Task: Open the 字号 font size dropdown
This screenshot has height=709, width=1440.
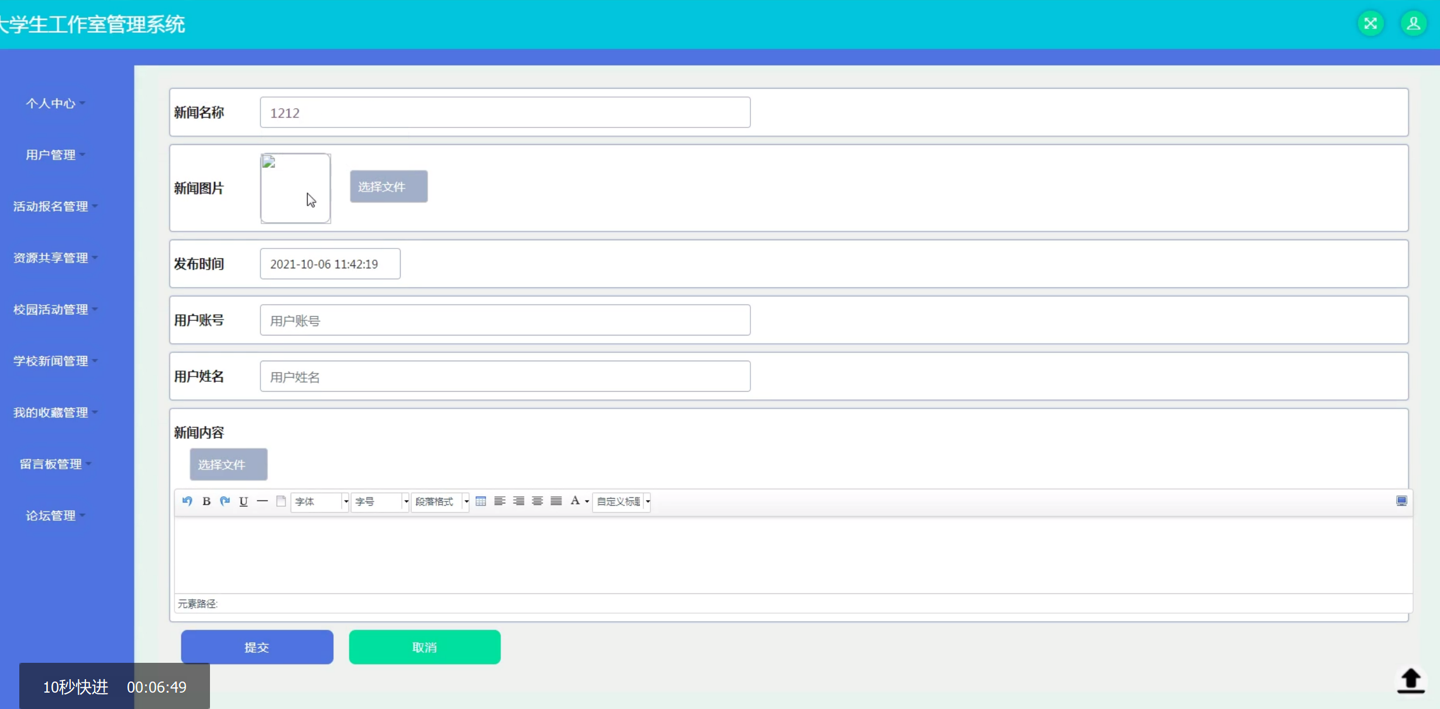Action: [x=380, y=502]
